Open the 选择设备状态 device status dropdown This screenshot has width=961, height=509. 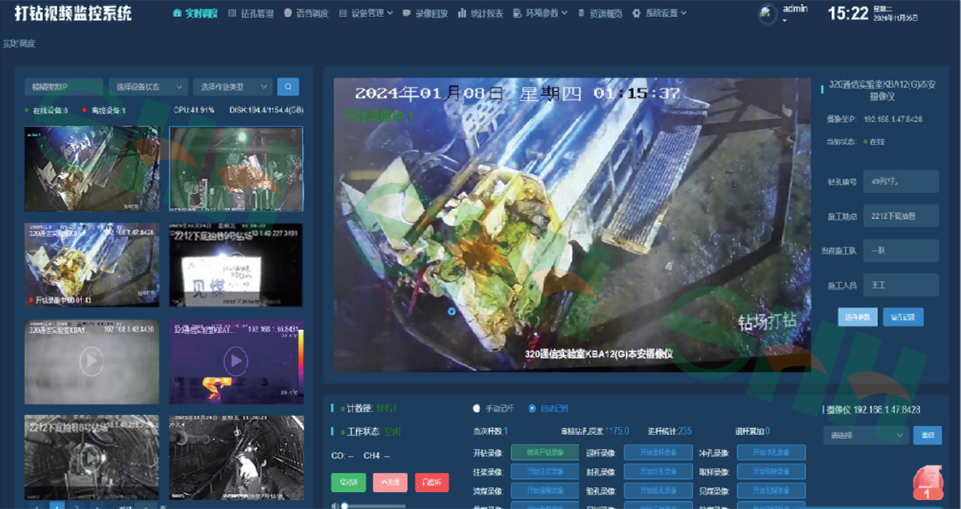point(147,86)
